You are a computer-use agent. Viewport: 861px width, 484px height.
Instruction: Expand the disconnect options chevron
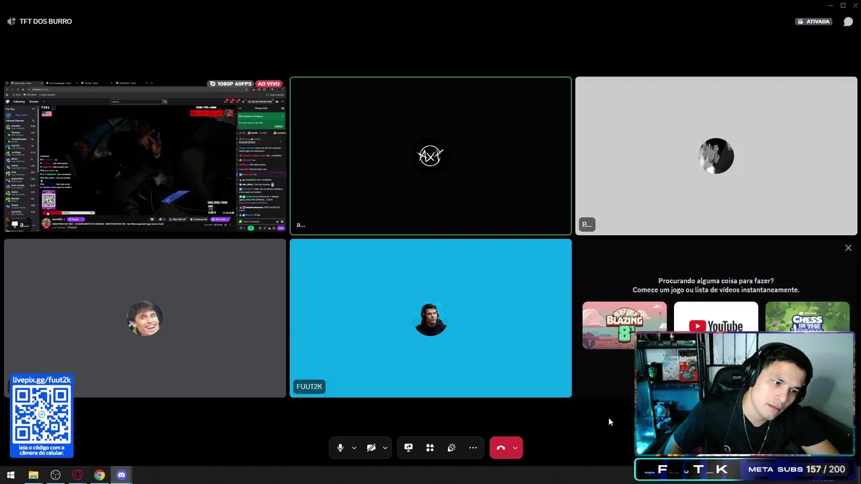tap(515, 448)
